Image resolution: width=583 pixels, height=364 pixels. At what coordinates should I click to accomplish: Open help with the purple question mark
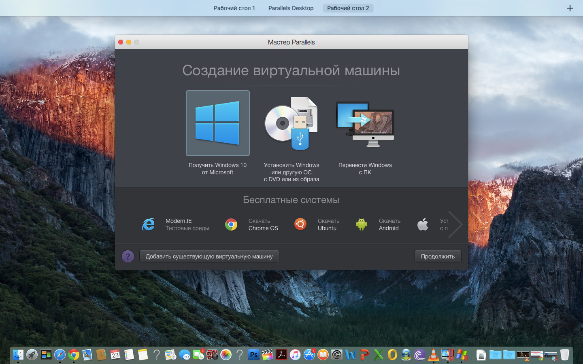point(128,256)
